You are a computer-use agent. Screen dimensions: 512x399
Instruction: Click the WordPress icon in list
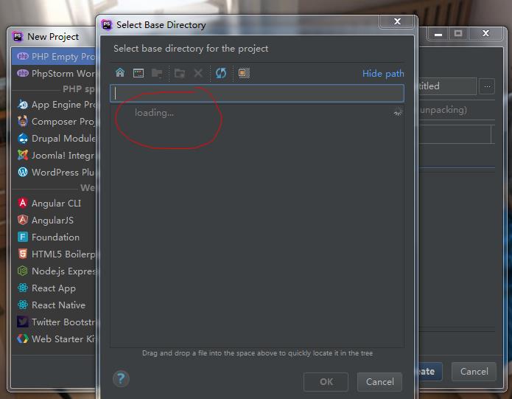[23, 172]
